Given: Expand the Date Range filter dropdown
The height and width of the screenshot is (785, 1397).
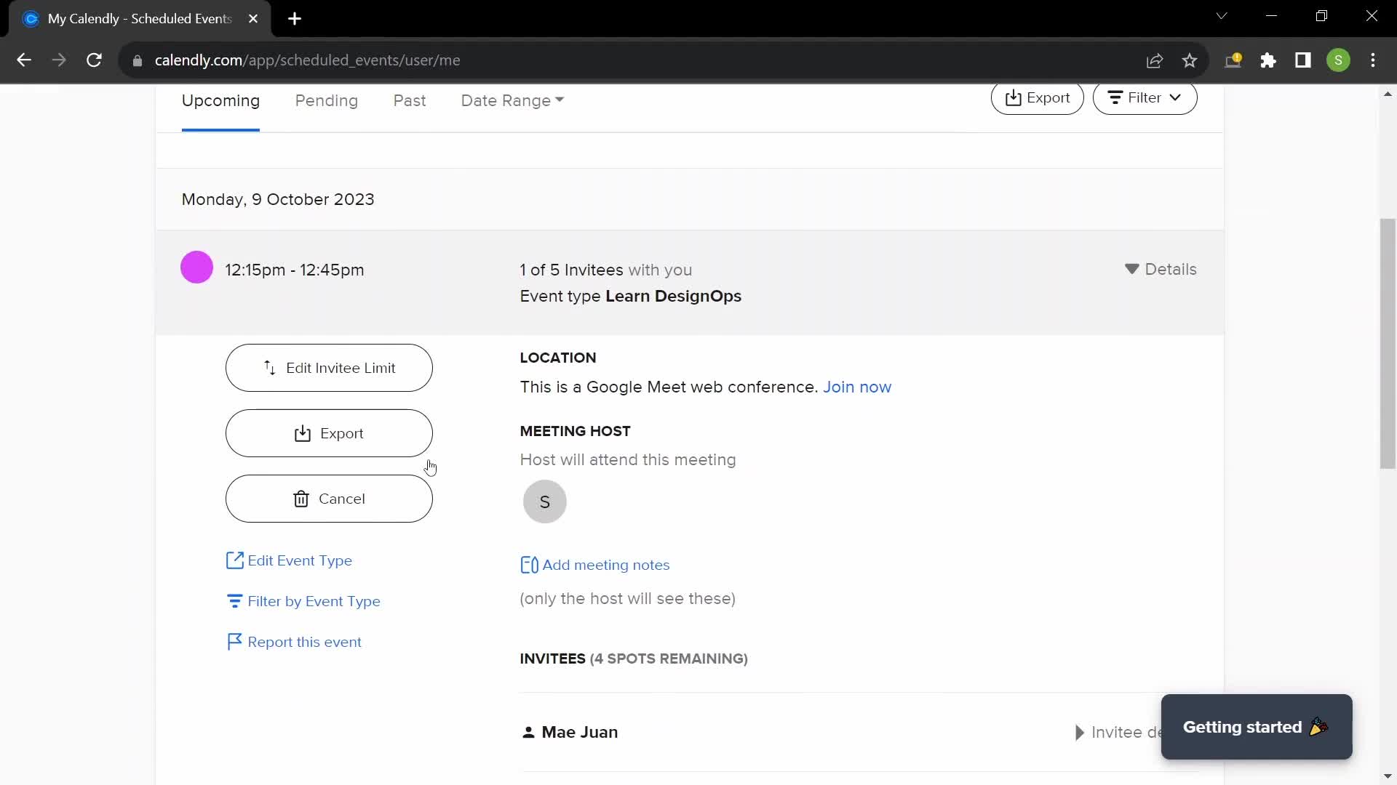Looking at the screenshot, I should pos(512,100).
